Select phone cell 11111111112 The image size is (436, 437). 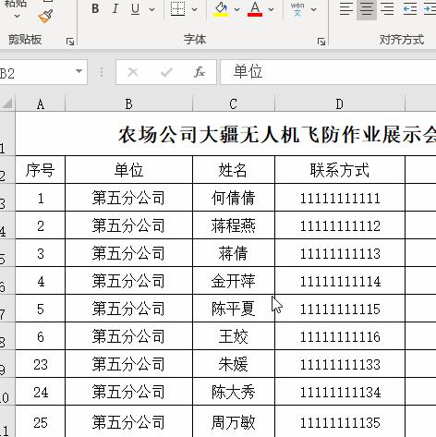click(340, 225)
